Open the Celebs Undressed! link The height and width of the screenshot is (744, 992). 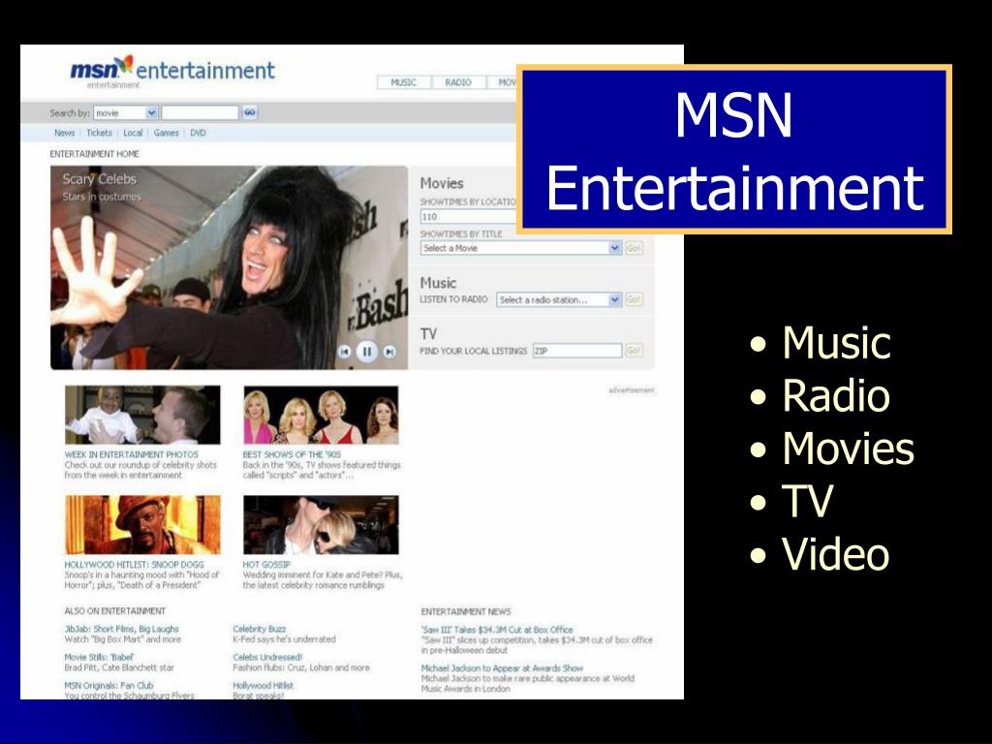click(x=267, y=657)
